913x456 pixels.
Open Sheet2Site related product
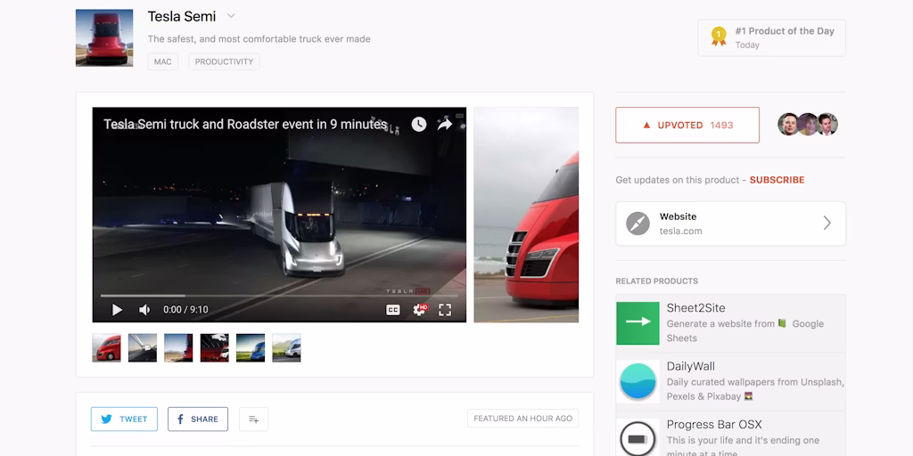(731, 323)
